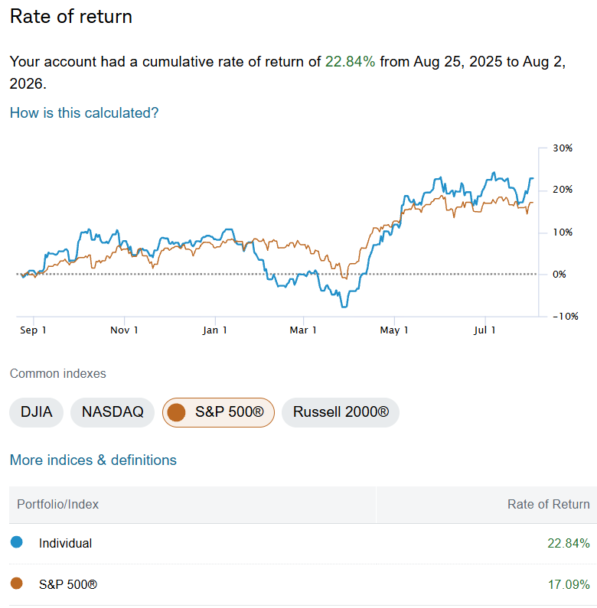597x608 pixels.
Task: Click the May 1 axis marker
Action: coord(394,330)
